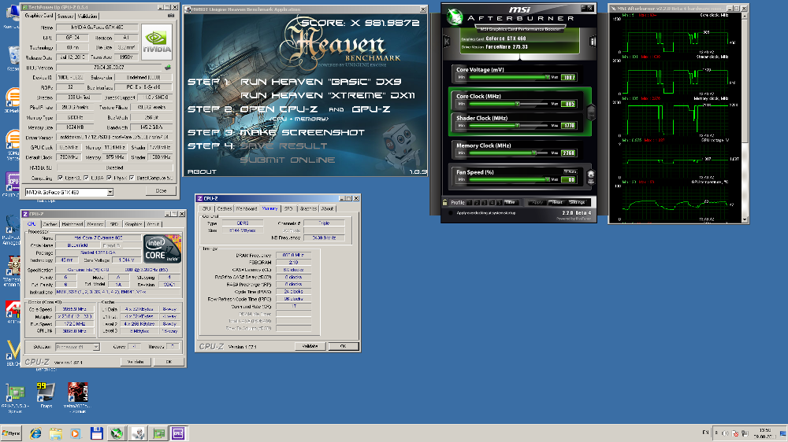The height and width of the screenshot is (442, 788).
Task: Click the Afterburner profile lock icon
Action: point(444,202)
